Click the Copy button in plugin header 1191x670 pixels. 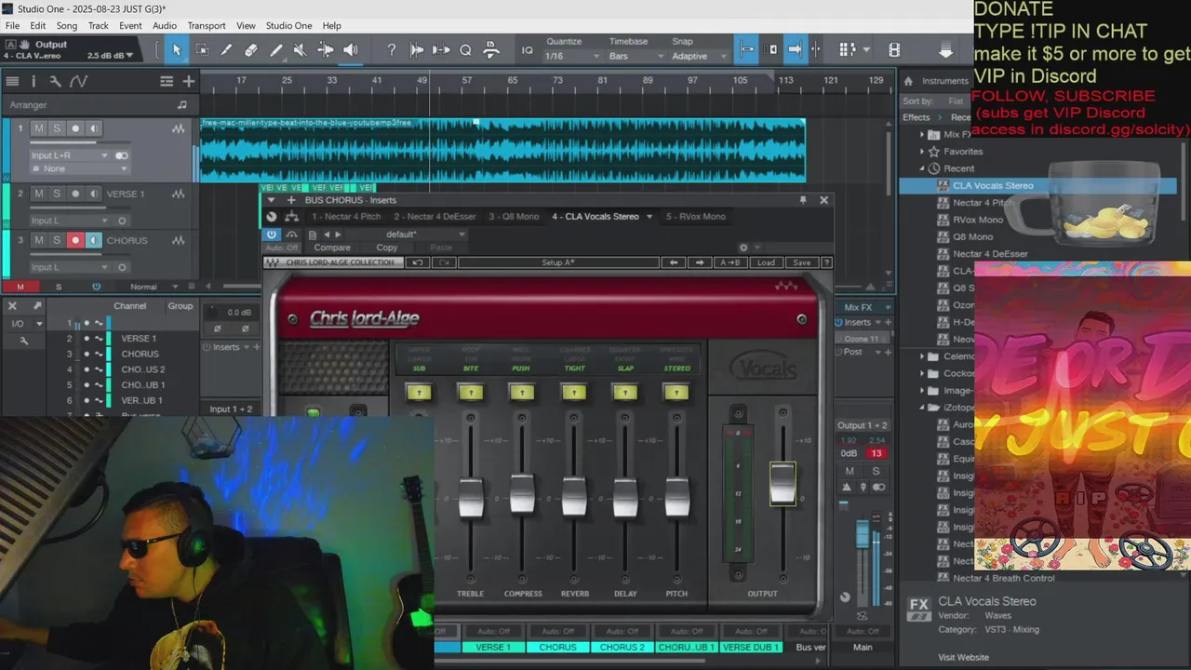[387, 248]
